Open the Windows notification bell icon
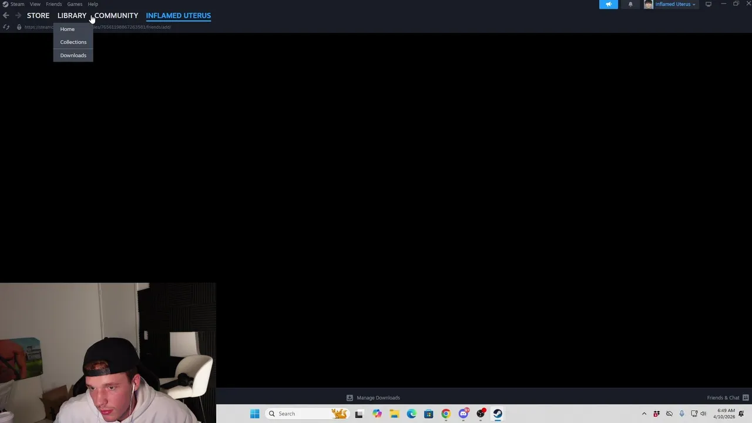Viewport: 752px width, 423px height. (741, 414)
